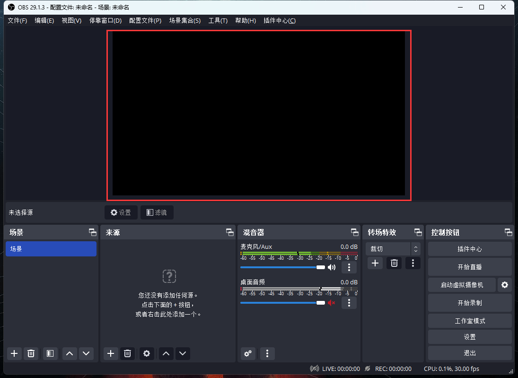Image resolution: width=518 pixels, height=378 pixels.
Task: Unmute the 桌面音频 speaker toggle
Action: [332, 303]
